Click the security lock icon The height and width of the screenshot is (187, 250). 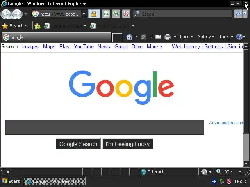coord(94,14)
